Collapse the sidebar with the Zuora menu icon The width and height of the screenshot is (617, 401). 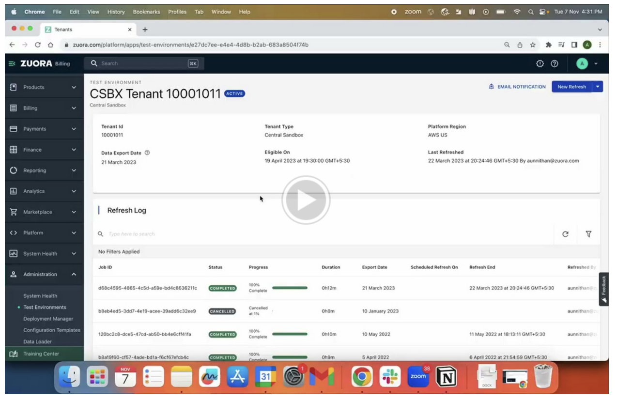point(11,63)
